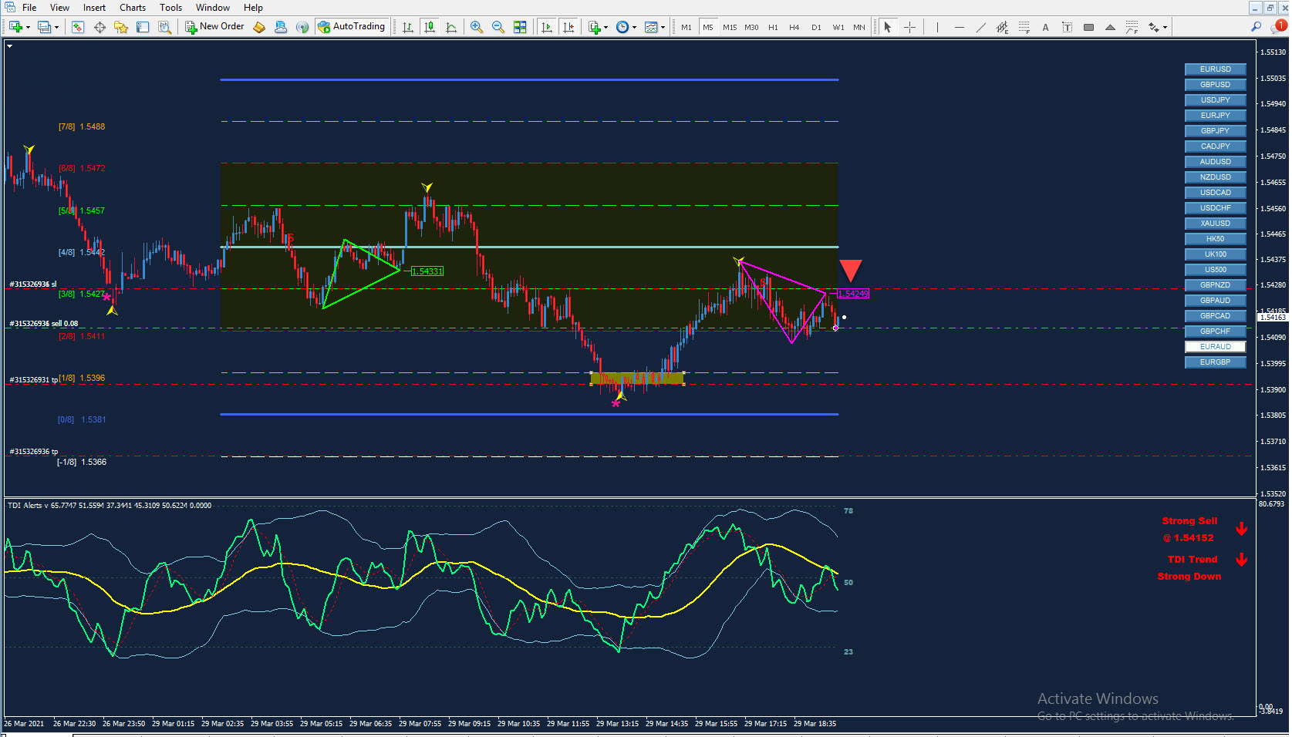1292x737 pixels.
Task: Insert Fibonacci retracement tool
Action: [1024, 27]
